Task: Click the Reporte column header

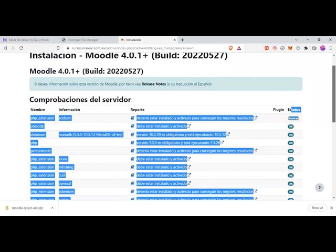Action: [x=138, y=110]
